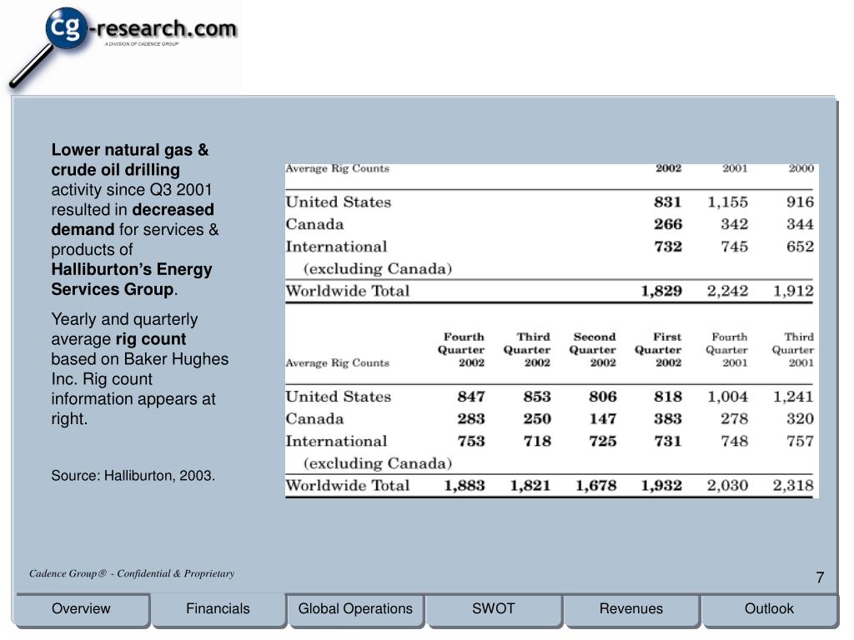Switch to the Global Operations tab

355,609
